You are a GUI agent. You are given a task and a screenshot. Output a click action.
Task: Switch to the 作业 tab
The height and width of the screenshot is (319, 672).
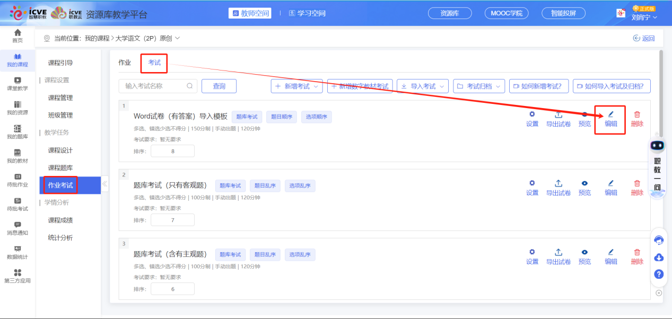coord(125,63)
